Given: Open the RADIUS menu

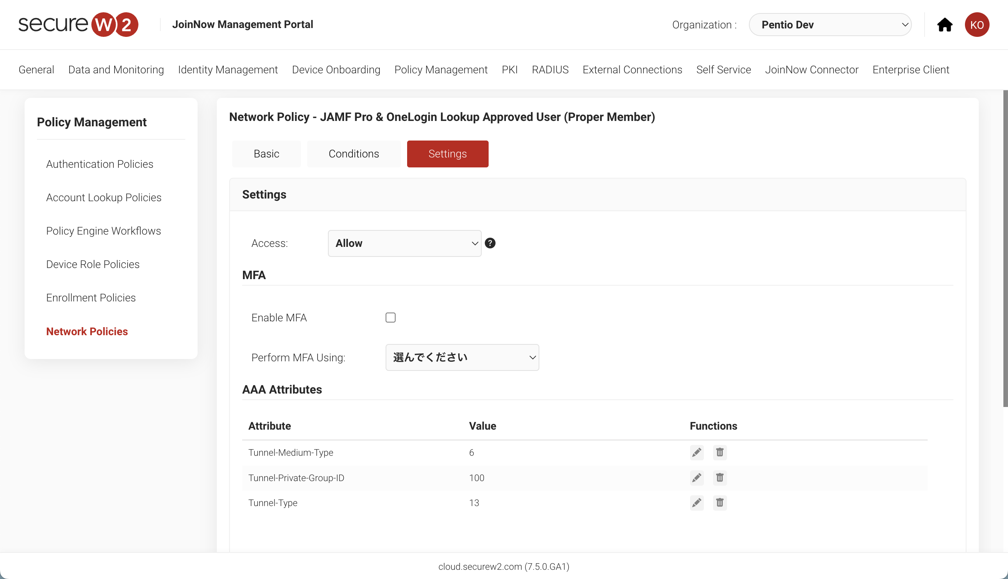Looking at the screenshot, I should [x=550, y=69].
